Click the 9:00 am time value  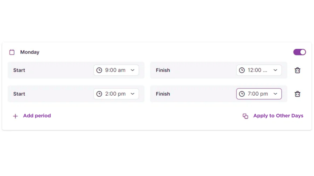pos(115,70)
